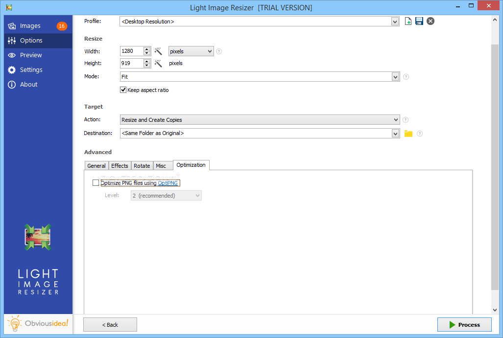503x338 pixels.
Task: Click the orange 16 images badge
Action: point(62,26)
